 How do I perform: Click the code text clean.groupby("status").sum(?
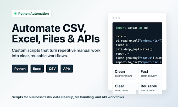click(139, 58)
